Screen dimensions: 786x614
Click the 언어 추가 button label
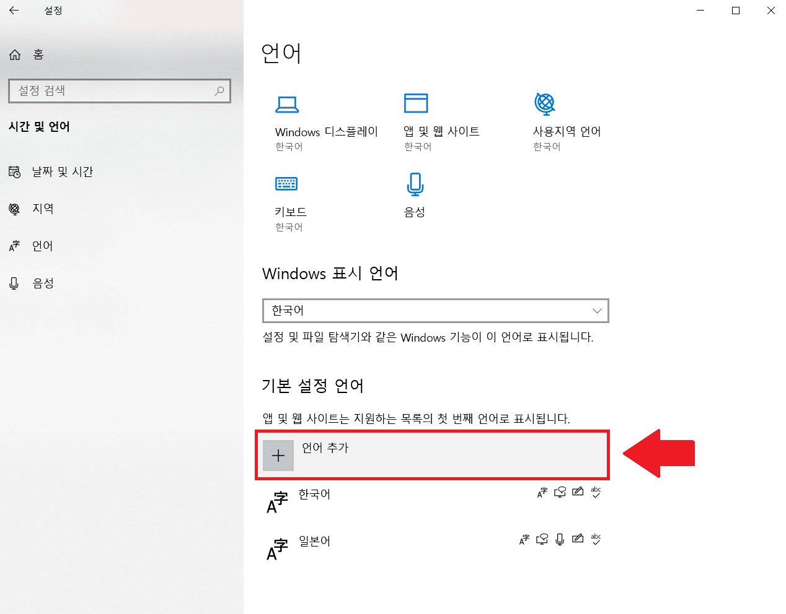click(x=325, y=448)
